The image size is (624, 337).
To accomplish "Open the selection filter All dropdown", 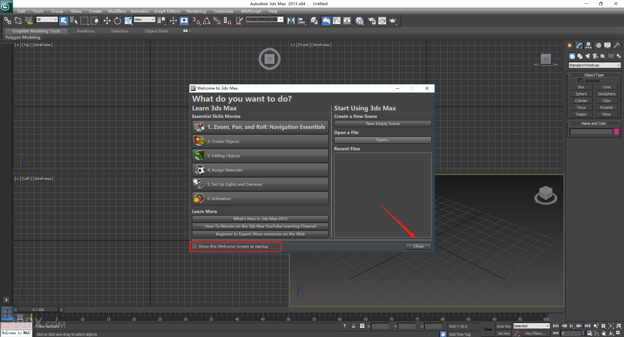I will (x=47, y=19).
